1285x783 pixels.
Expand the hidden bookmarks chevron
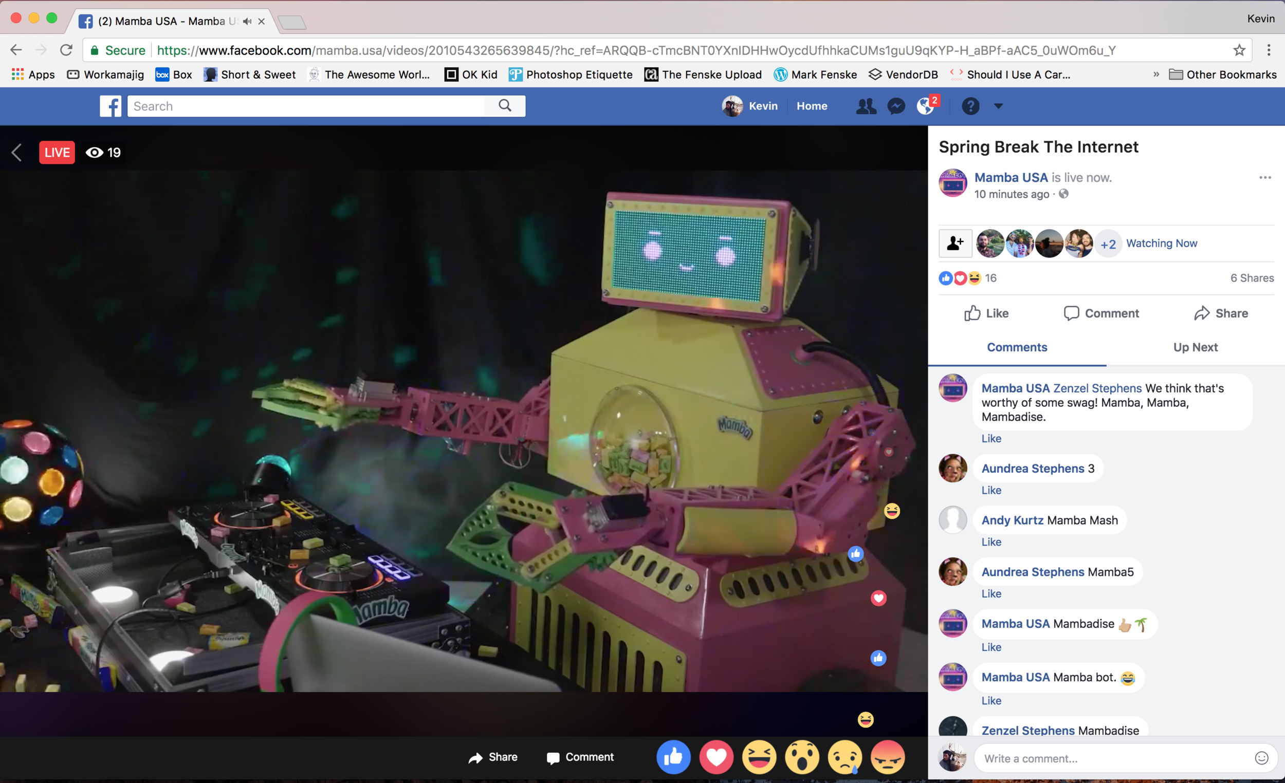tap(1155, 74)
